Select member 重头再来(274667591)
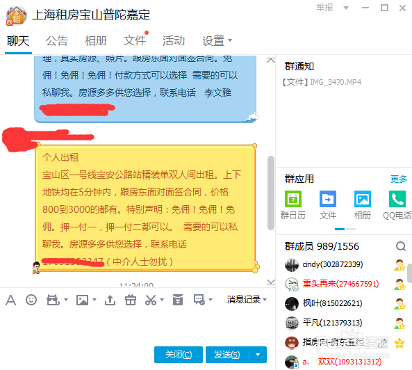The width and height of the screenshot is (412, 370). point(340,284)
